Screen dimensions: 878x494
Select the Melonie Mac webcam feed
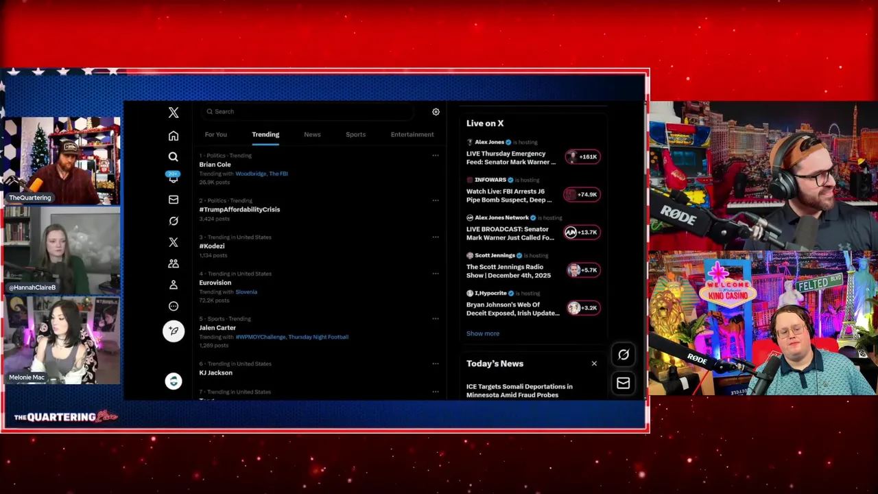tap(62, 340)
